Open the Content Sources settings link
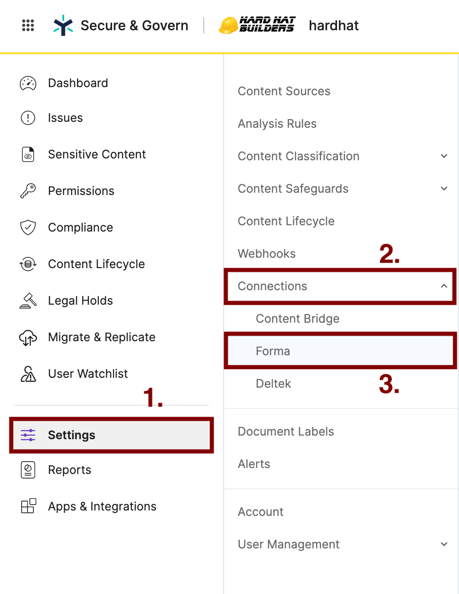459x594 pixels. (284, 91)
